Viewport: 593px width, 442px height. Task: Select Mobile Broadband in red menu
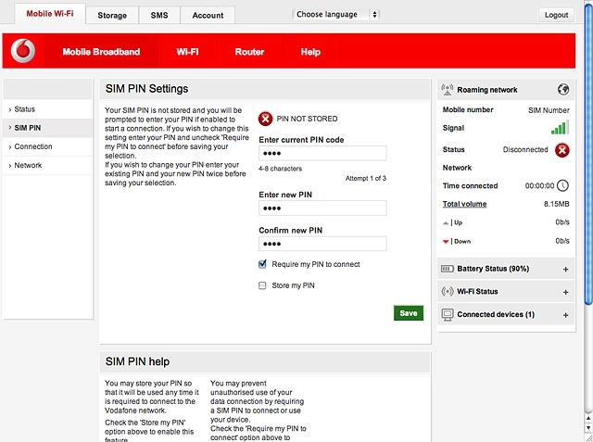[x=101, y=52]
